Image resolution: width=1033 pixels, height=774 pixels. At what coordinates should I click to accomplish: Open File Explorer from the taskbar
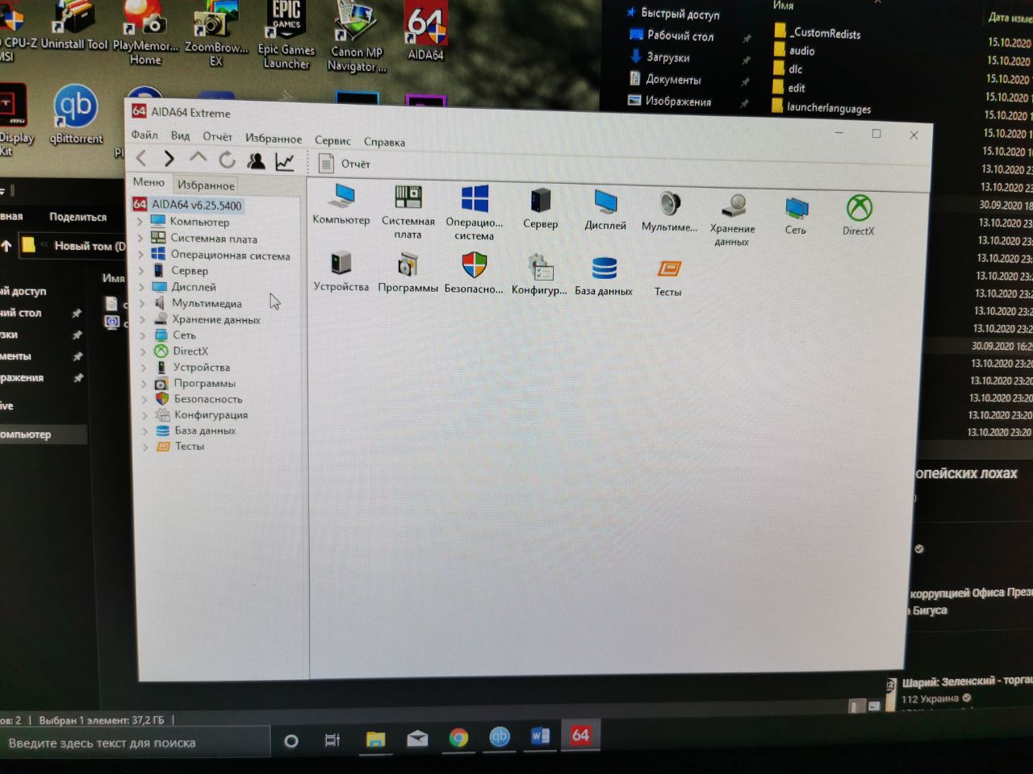click(x=375, y=739)
